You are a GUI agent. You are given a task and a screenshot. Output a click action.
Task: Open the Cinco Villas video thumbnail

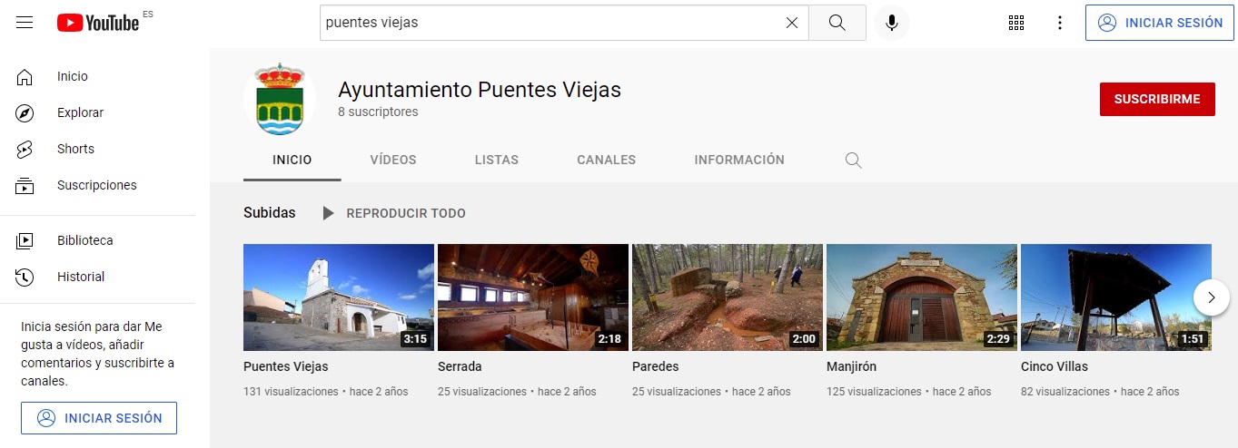[1116, 297]
